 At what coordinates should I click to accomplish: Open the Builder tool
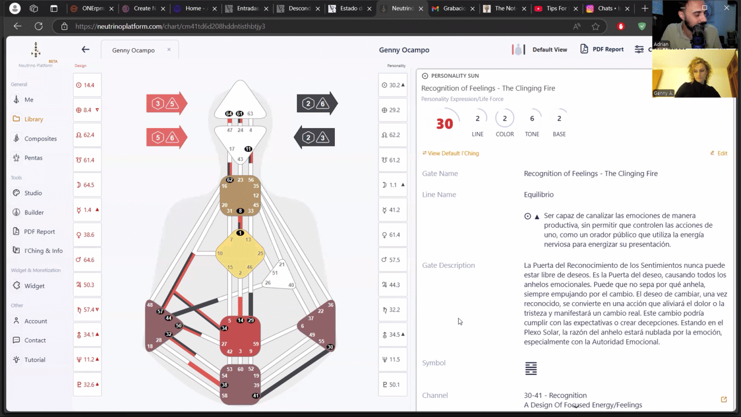pyautogui.click(x=34, y=212)
